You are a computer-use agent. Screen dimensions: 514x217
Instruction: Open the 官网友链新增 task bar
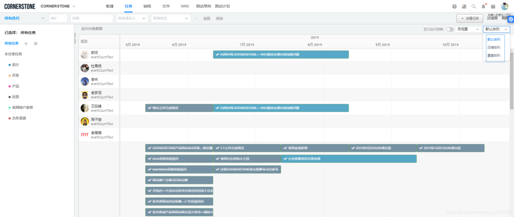(x=315, y=148)
